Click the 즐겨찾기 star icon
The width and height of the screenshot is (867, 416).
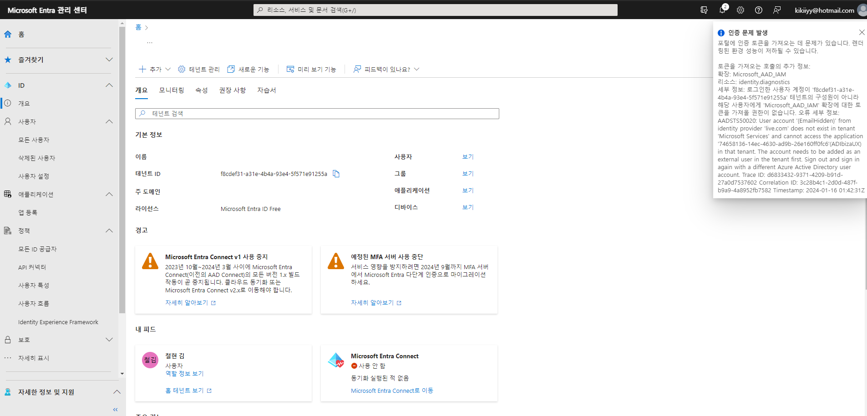click(8, 60)
